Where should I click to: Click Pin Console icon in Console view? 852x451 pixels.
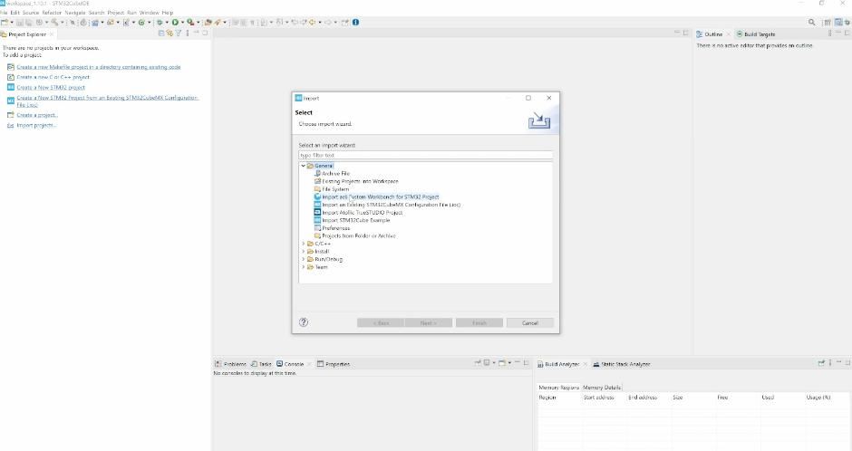(477, 363)
